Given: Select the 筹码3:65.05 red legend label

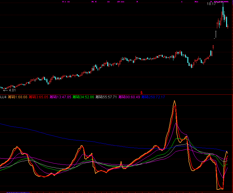Looking at the screenshot, I should click(38, 97).
